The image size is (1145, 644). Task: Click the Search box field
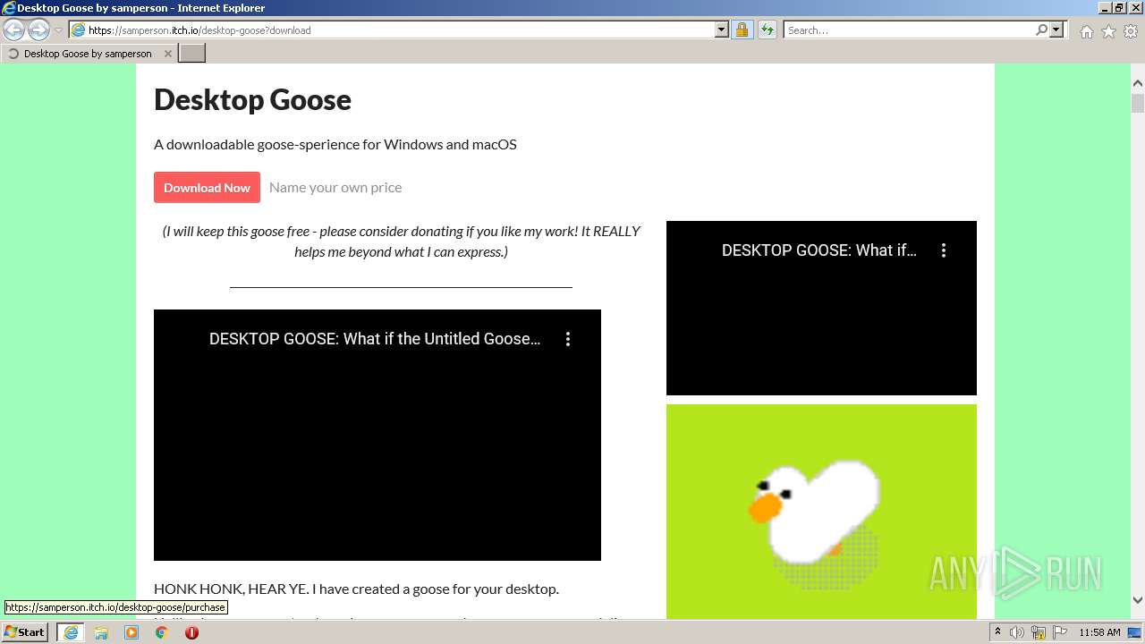tap(908, 30)
